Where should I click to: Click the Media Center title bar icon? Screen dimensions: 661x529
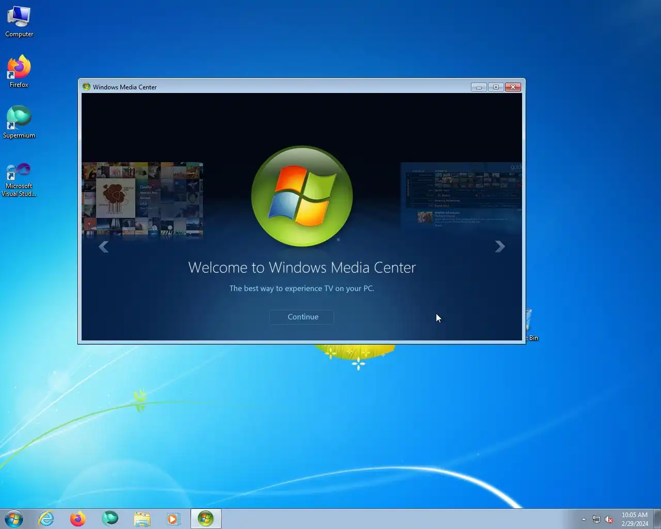tap(86, 87)
